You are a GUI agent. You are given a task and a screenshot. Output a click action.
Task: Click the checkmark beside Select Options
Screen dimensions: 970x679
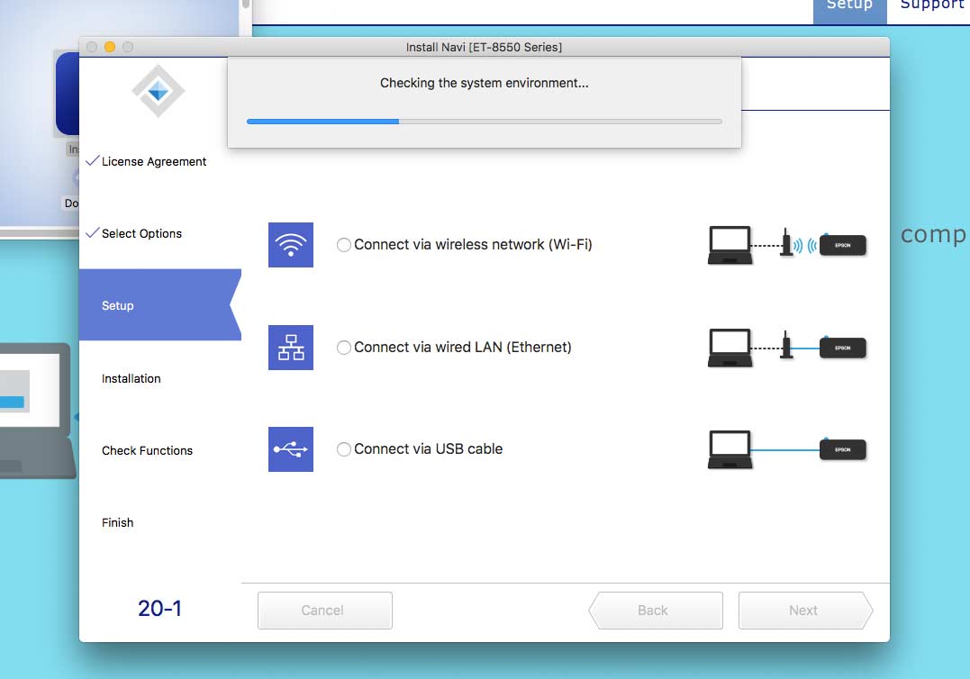(x=92, y=233)
